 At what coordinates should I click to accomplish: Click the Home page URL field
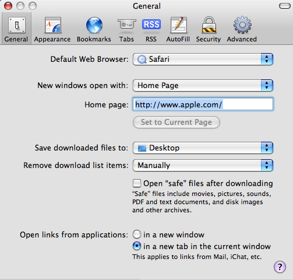[203, 104]
